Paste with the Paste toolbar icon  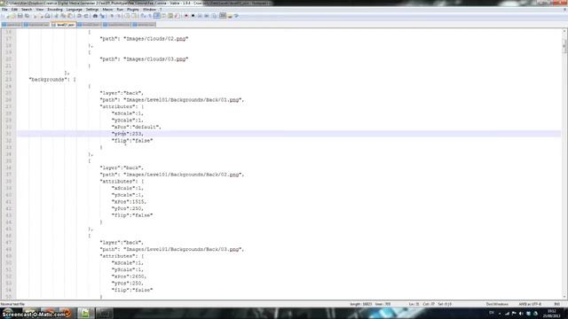69,16
